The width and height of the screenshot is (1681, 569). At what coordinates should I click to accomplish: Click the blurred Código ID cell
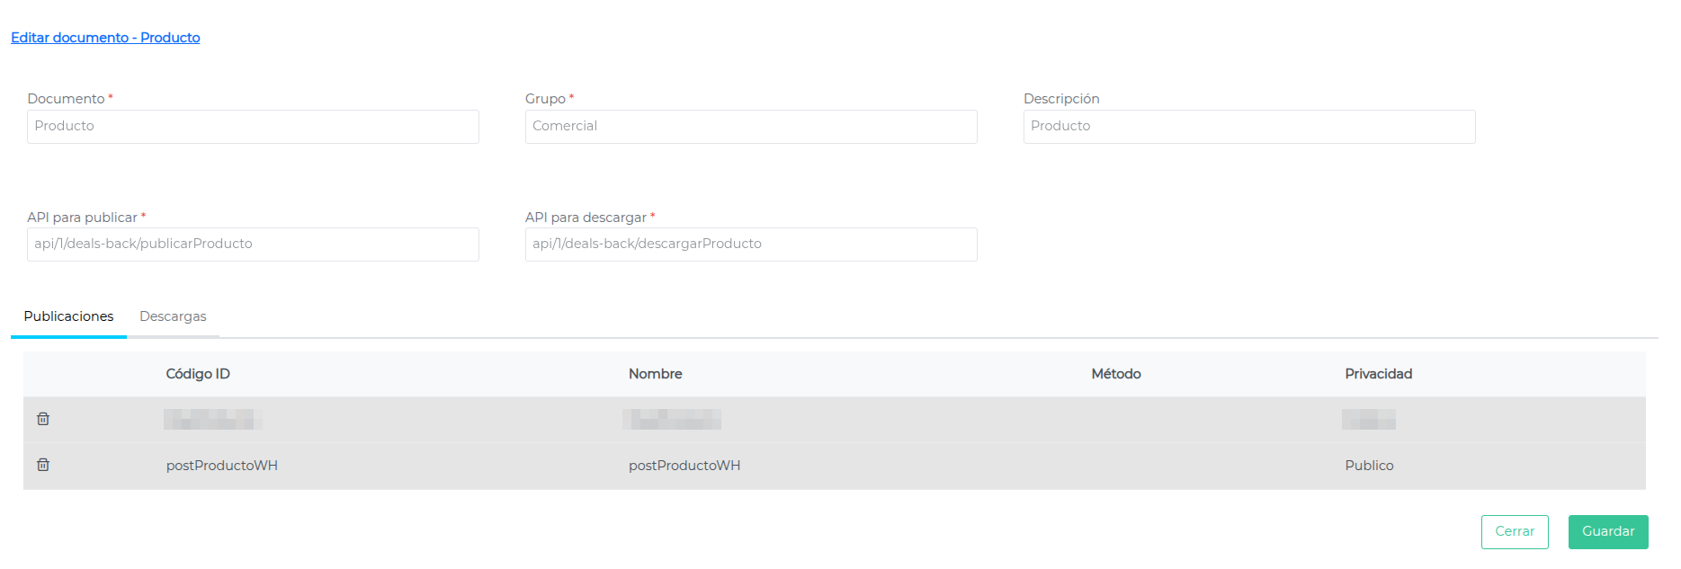click(x=212, y=419)
